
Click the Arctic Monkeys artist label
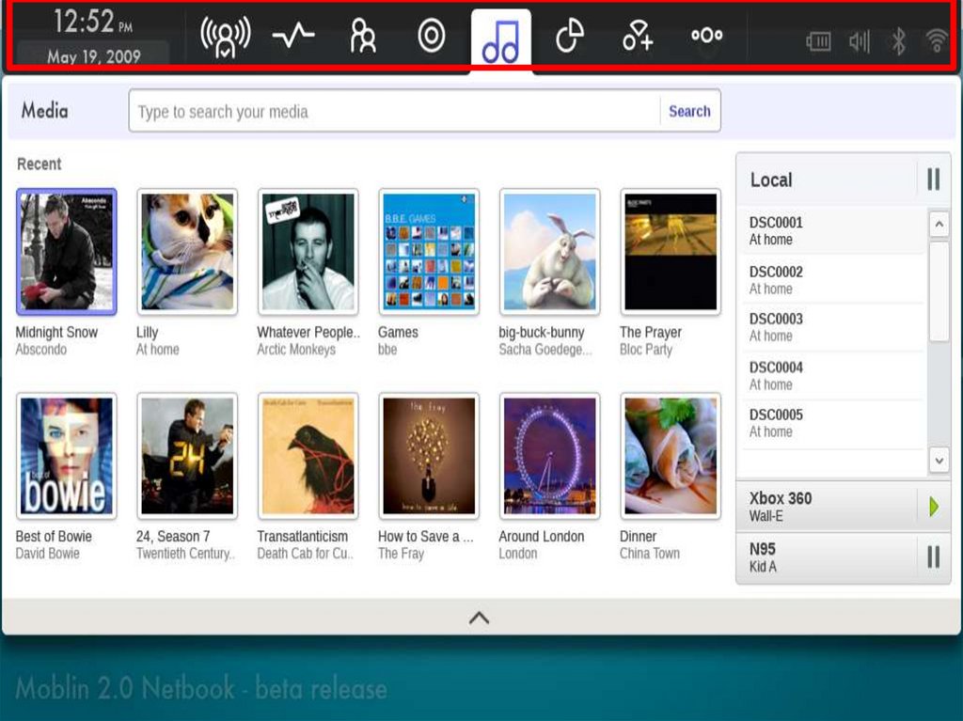296,350
